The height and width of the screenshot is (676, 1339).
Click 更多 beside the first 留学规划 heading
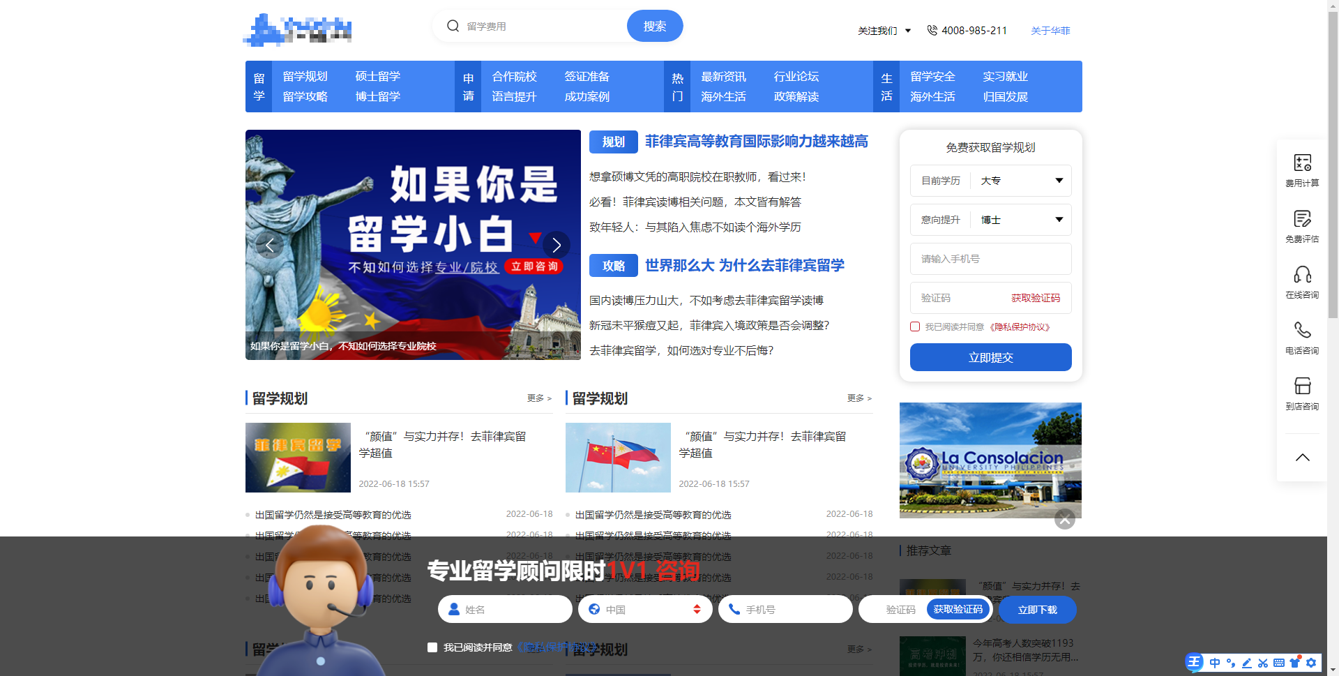coord(539,398)
